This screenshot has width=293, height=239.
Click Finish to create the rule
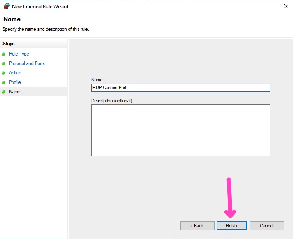[231, 226]
